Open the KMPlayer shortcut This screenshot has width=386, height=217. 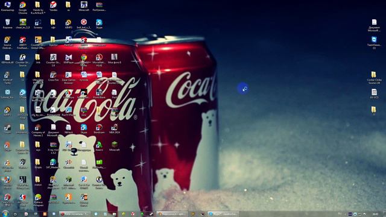pyautogui.click(x=68, y=59)
